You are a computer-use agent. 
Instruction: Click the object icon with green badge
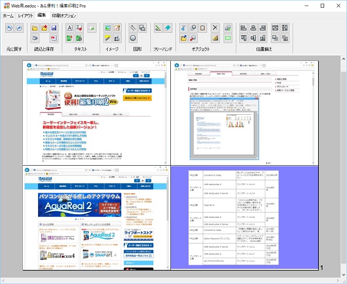click(228, 28)
